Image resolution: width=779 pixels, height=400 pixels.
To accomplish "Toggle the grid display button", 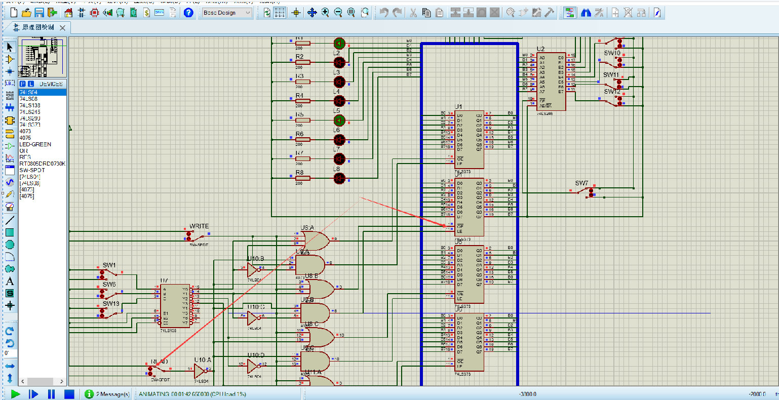I will [280, 13].
